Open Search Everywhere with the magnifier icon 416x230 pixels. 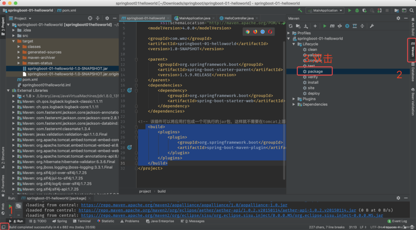coord(411,10)
